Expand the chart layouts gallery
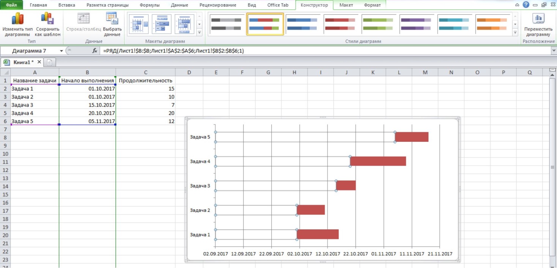 [200, 33]
